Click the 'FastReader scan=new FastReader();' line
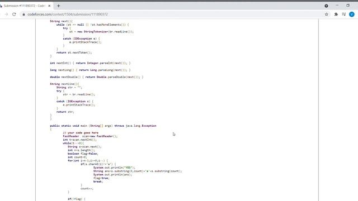 click(x=90, y=136)
